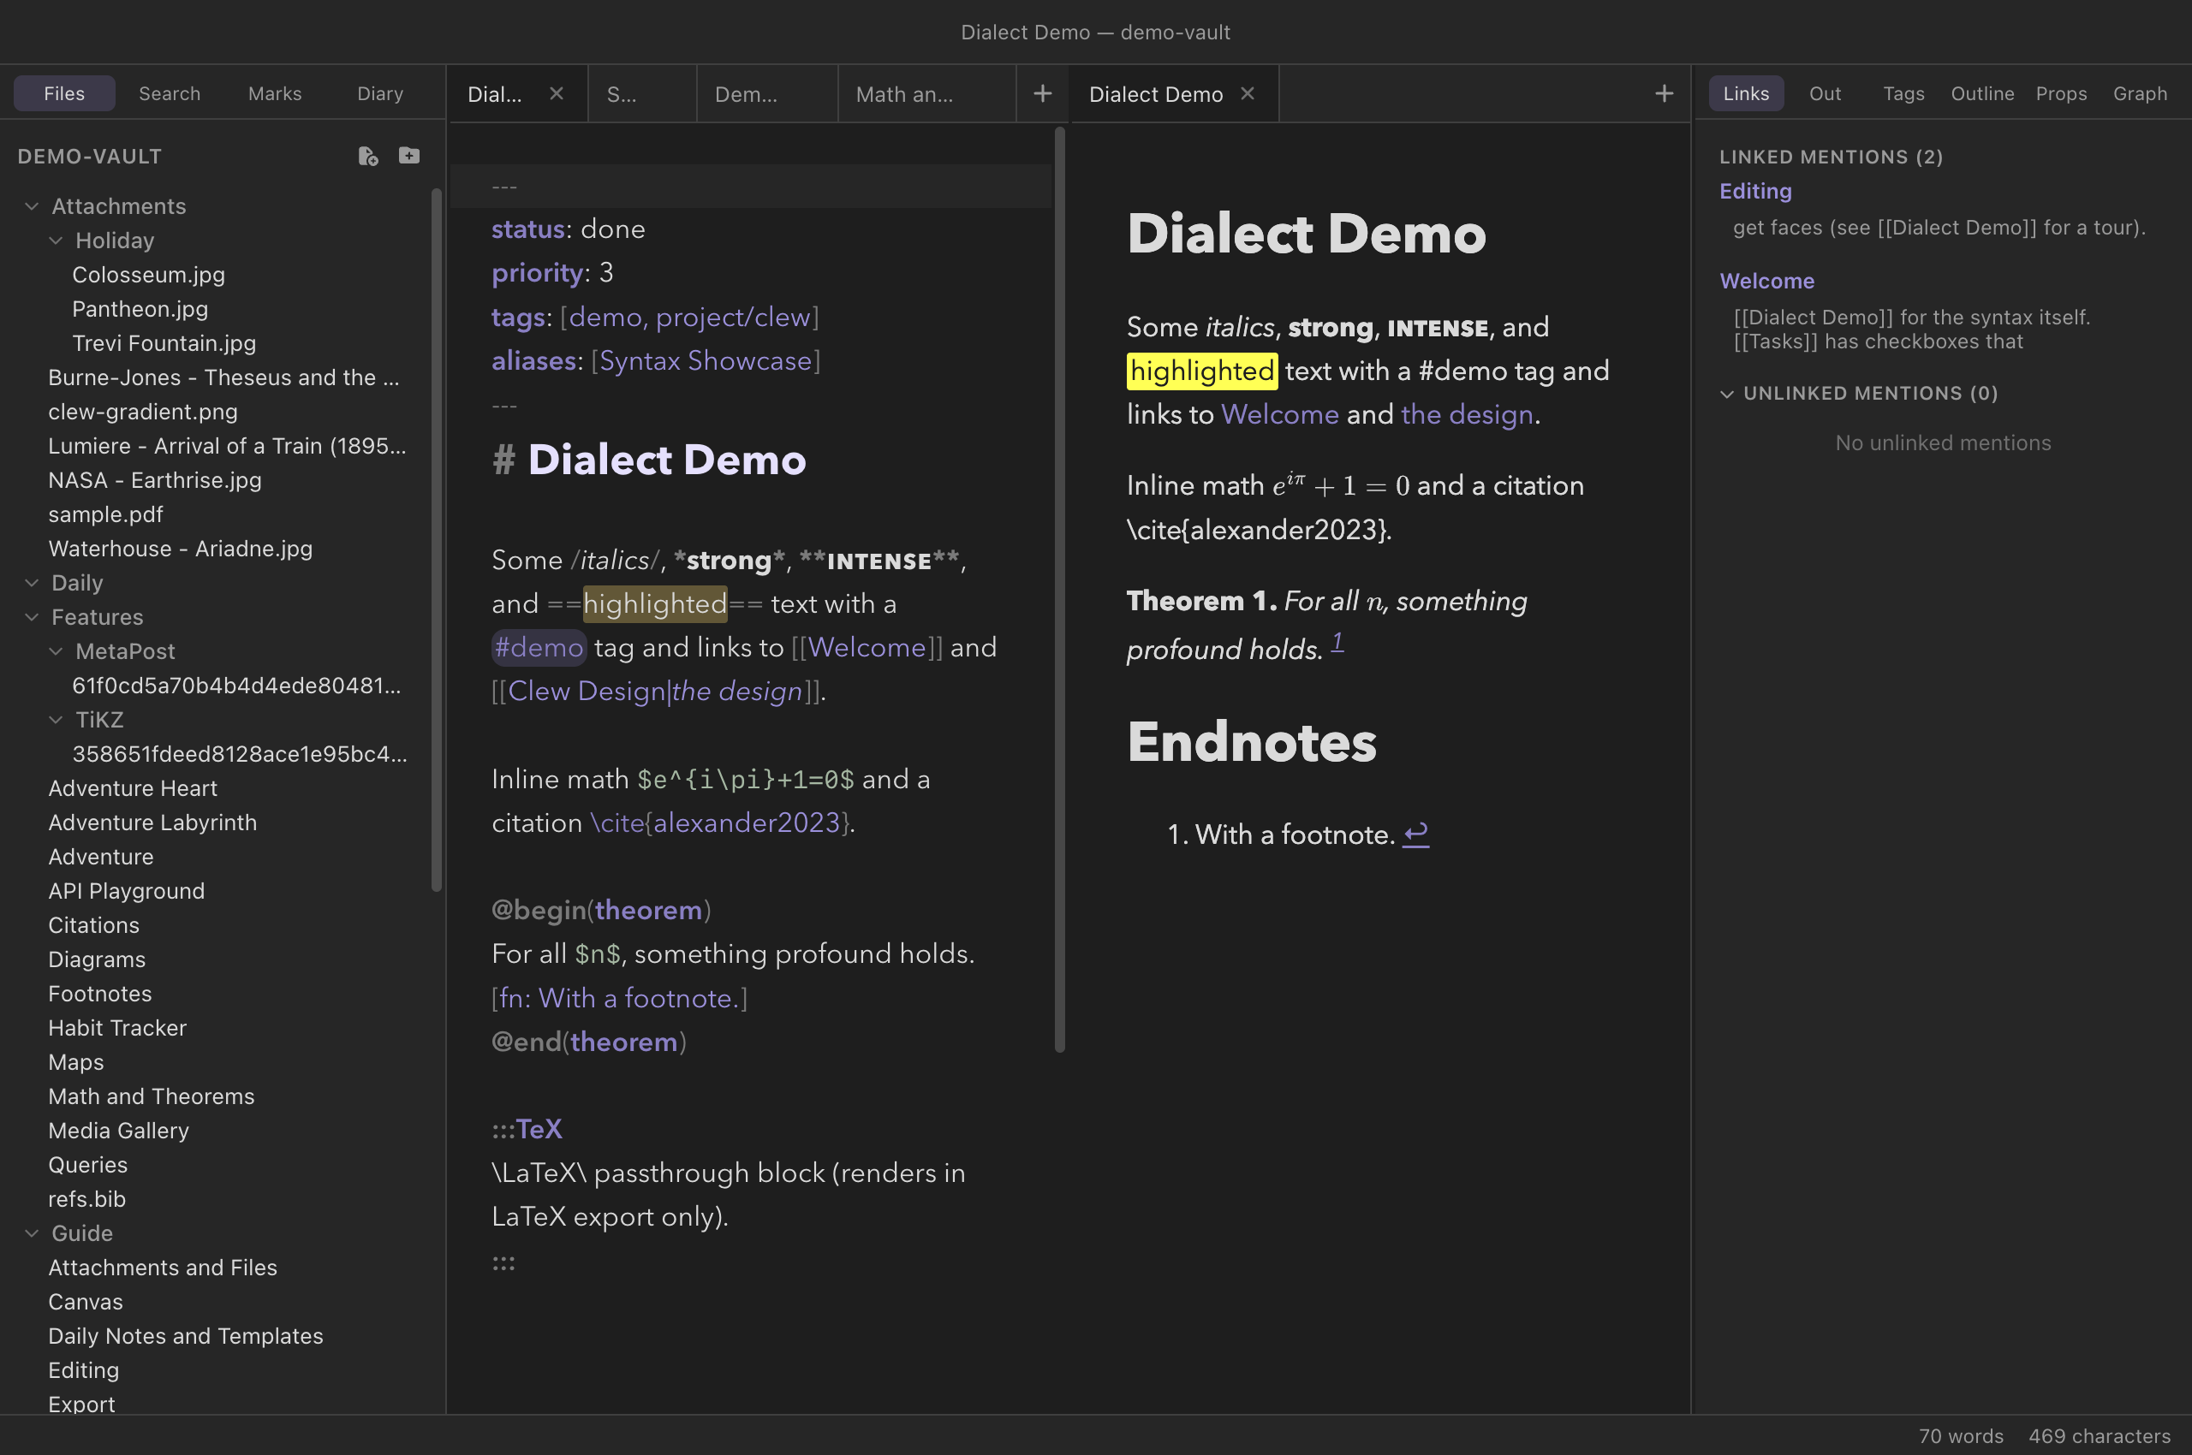Close the Dialect Demo preview tab

click(1248, 94)
